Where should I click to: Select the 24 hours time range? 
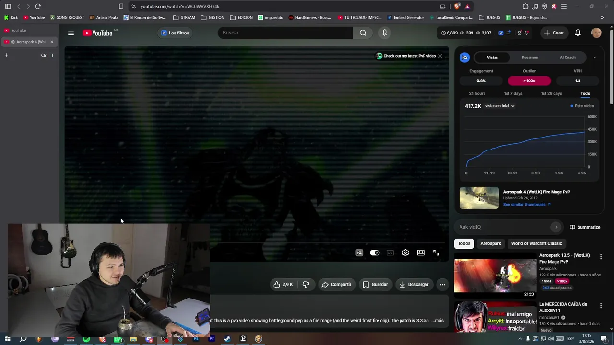pos(477,93)
